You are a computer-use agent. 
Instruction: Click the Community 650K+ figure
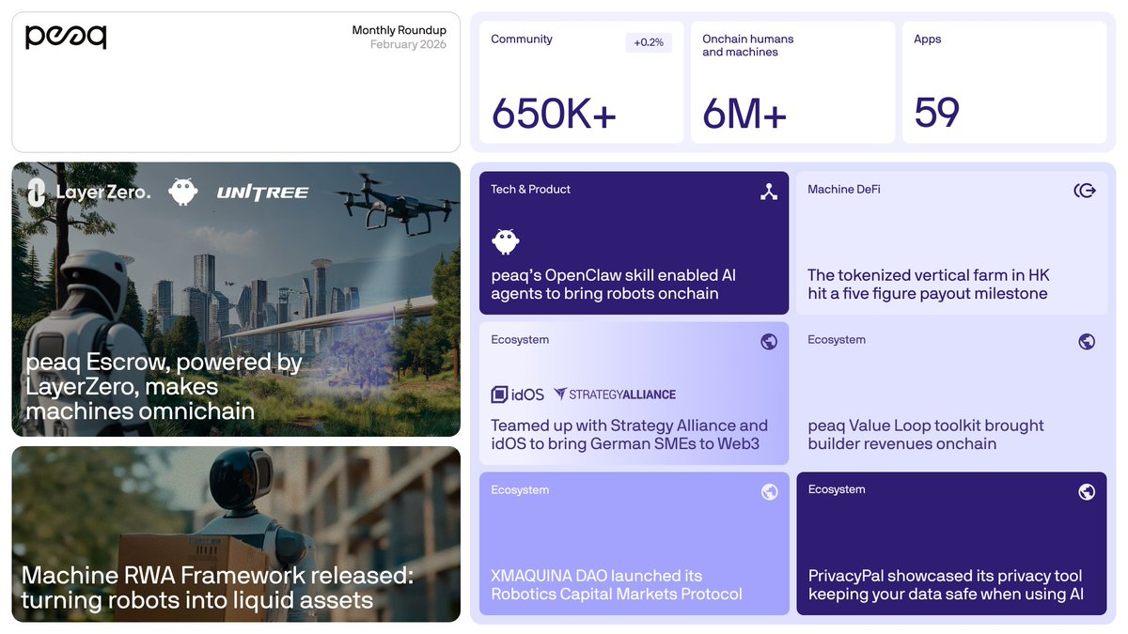pos(554,114)
